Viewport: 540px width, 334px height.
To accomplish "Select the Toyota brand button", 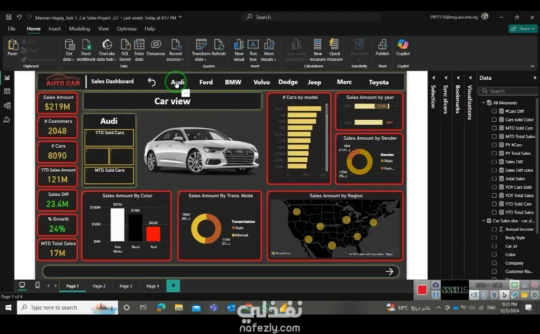I will pyautogui.click(x=378, y=82).
